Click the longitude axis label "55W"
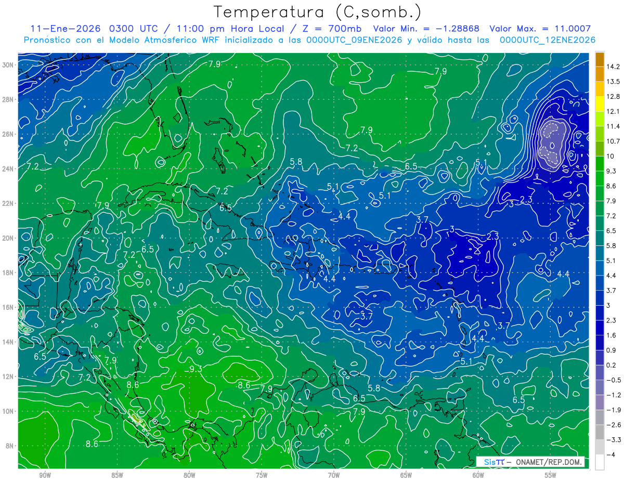Viewport: 624px width, 482px height. 551,475
